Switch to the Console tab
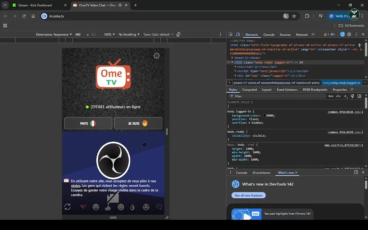Screen dimensions: 368x230 [269, 34]
